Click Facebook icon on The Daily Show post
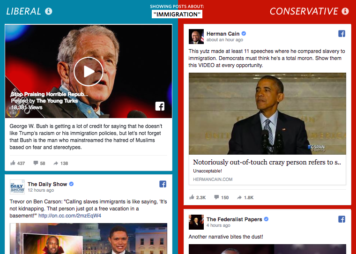Image resolution: width=356 pixels, height=254 pixels. [x=163, y=184]
